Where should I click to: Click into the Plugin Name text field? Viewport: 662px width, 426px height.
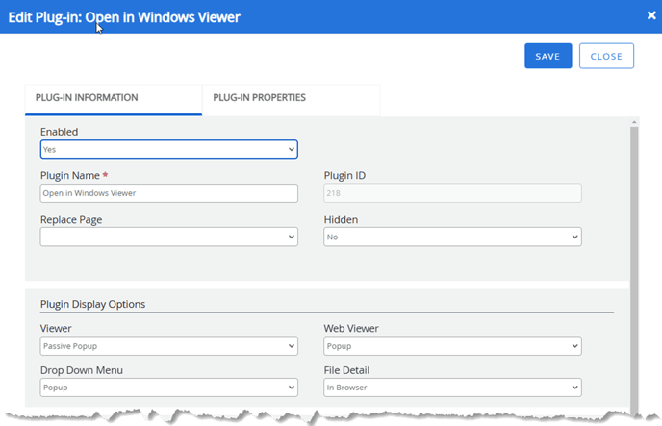click(169, 193)
